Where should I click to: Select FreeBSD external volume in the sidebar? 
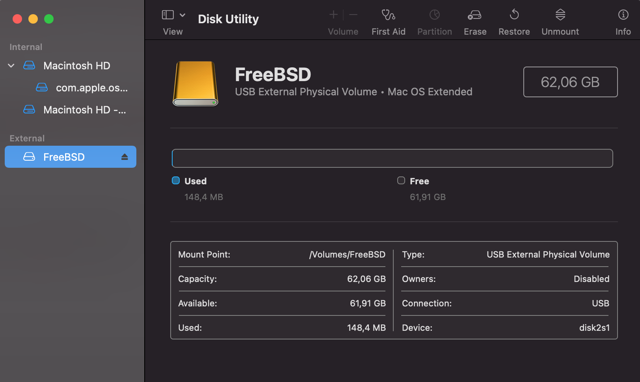pyautogui.click(x=71, y=157)
